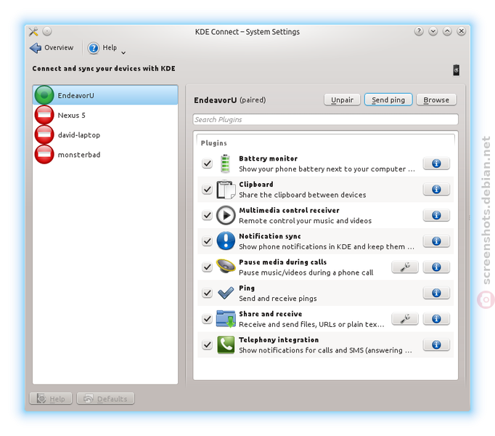Browse the EndeavorU device
495x436 pixels.
[436, 100]
